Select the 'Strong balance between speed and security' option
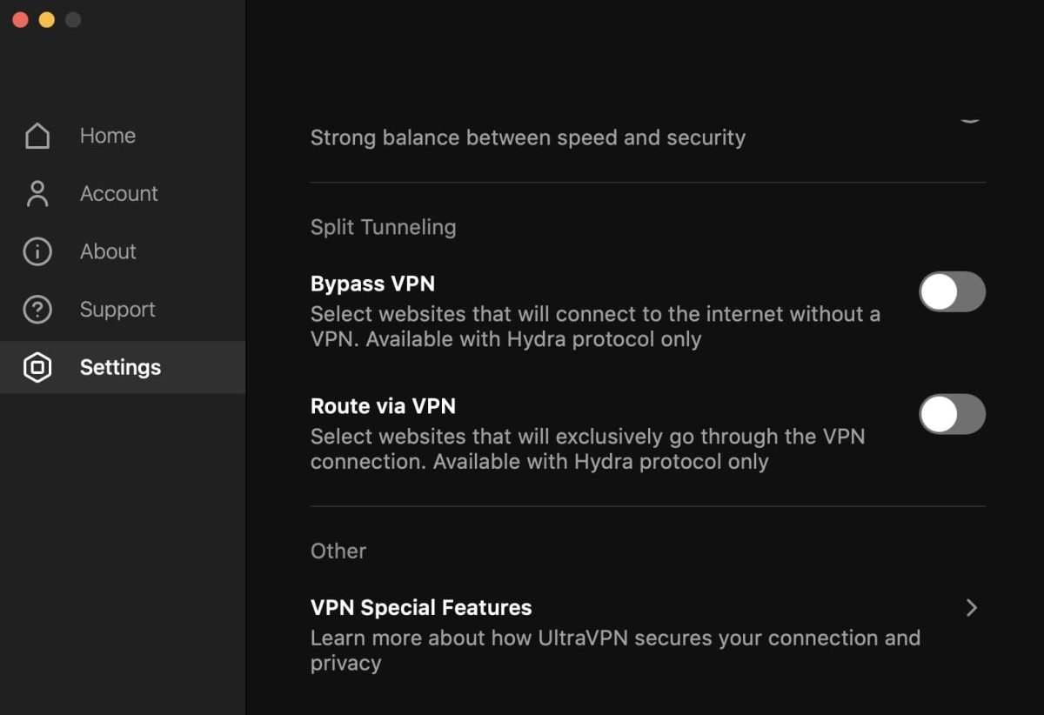 point(528,137)
